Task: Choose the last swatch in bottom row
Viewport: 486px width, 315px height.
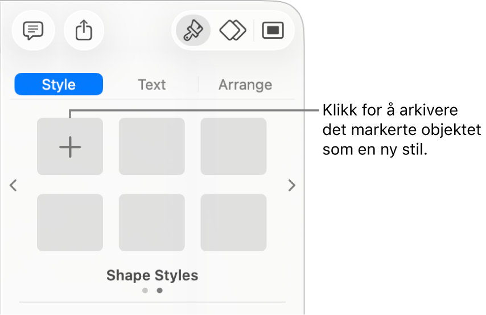Action: coord(233,222)
